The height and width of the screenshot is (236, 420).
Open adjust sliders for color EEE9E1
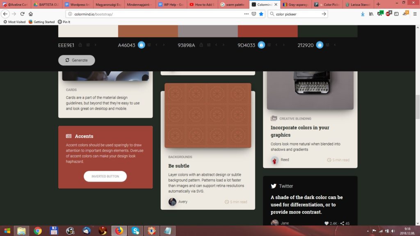tap(88, 45)
